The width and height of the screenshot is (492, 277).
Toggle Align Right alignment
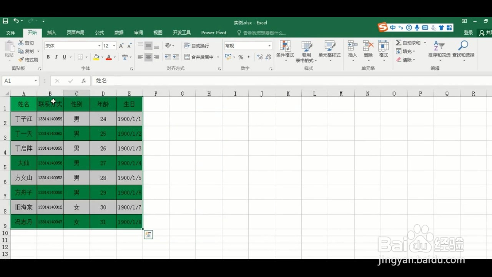[x=156, y=57]
